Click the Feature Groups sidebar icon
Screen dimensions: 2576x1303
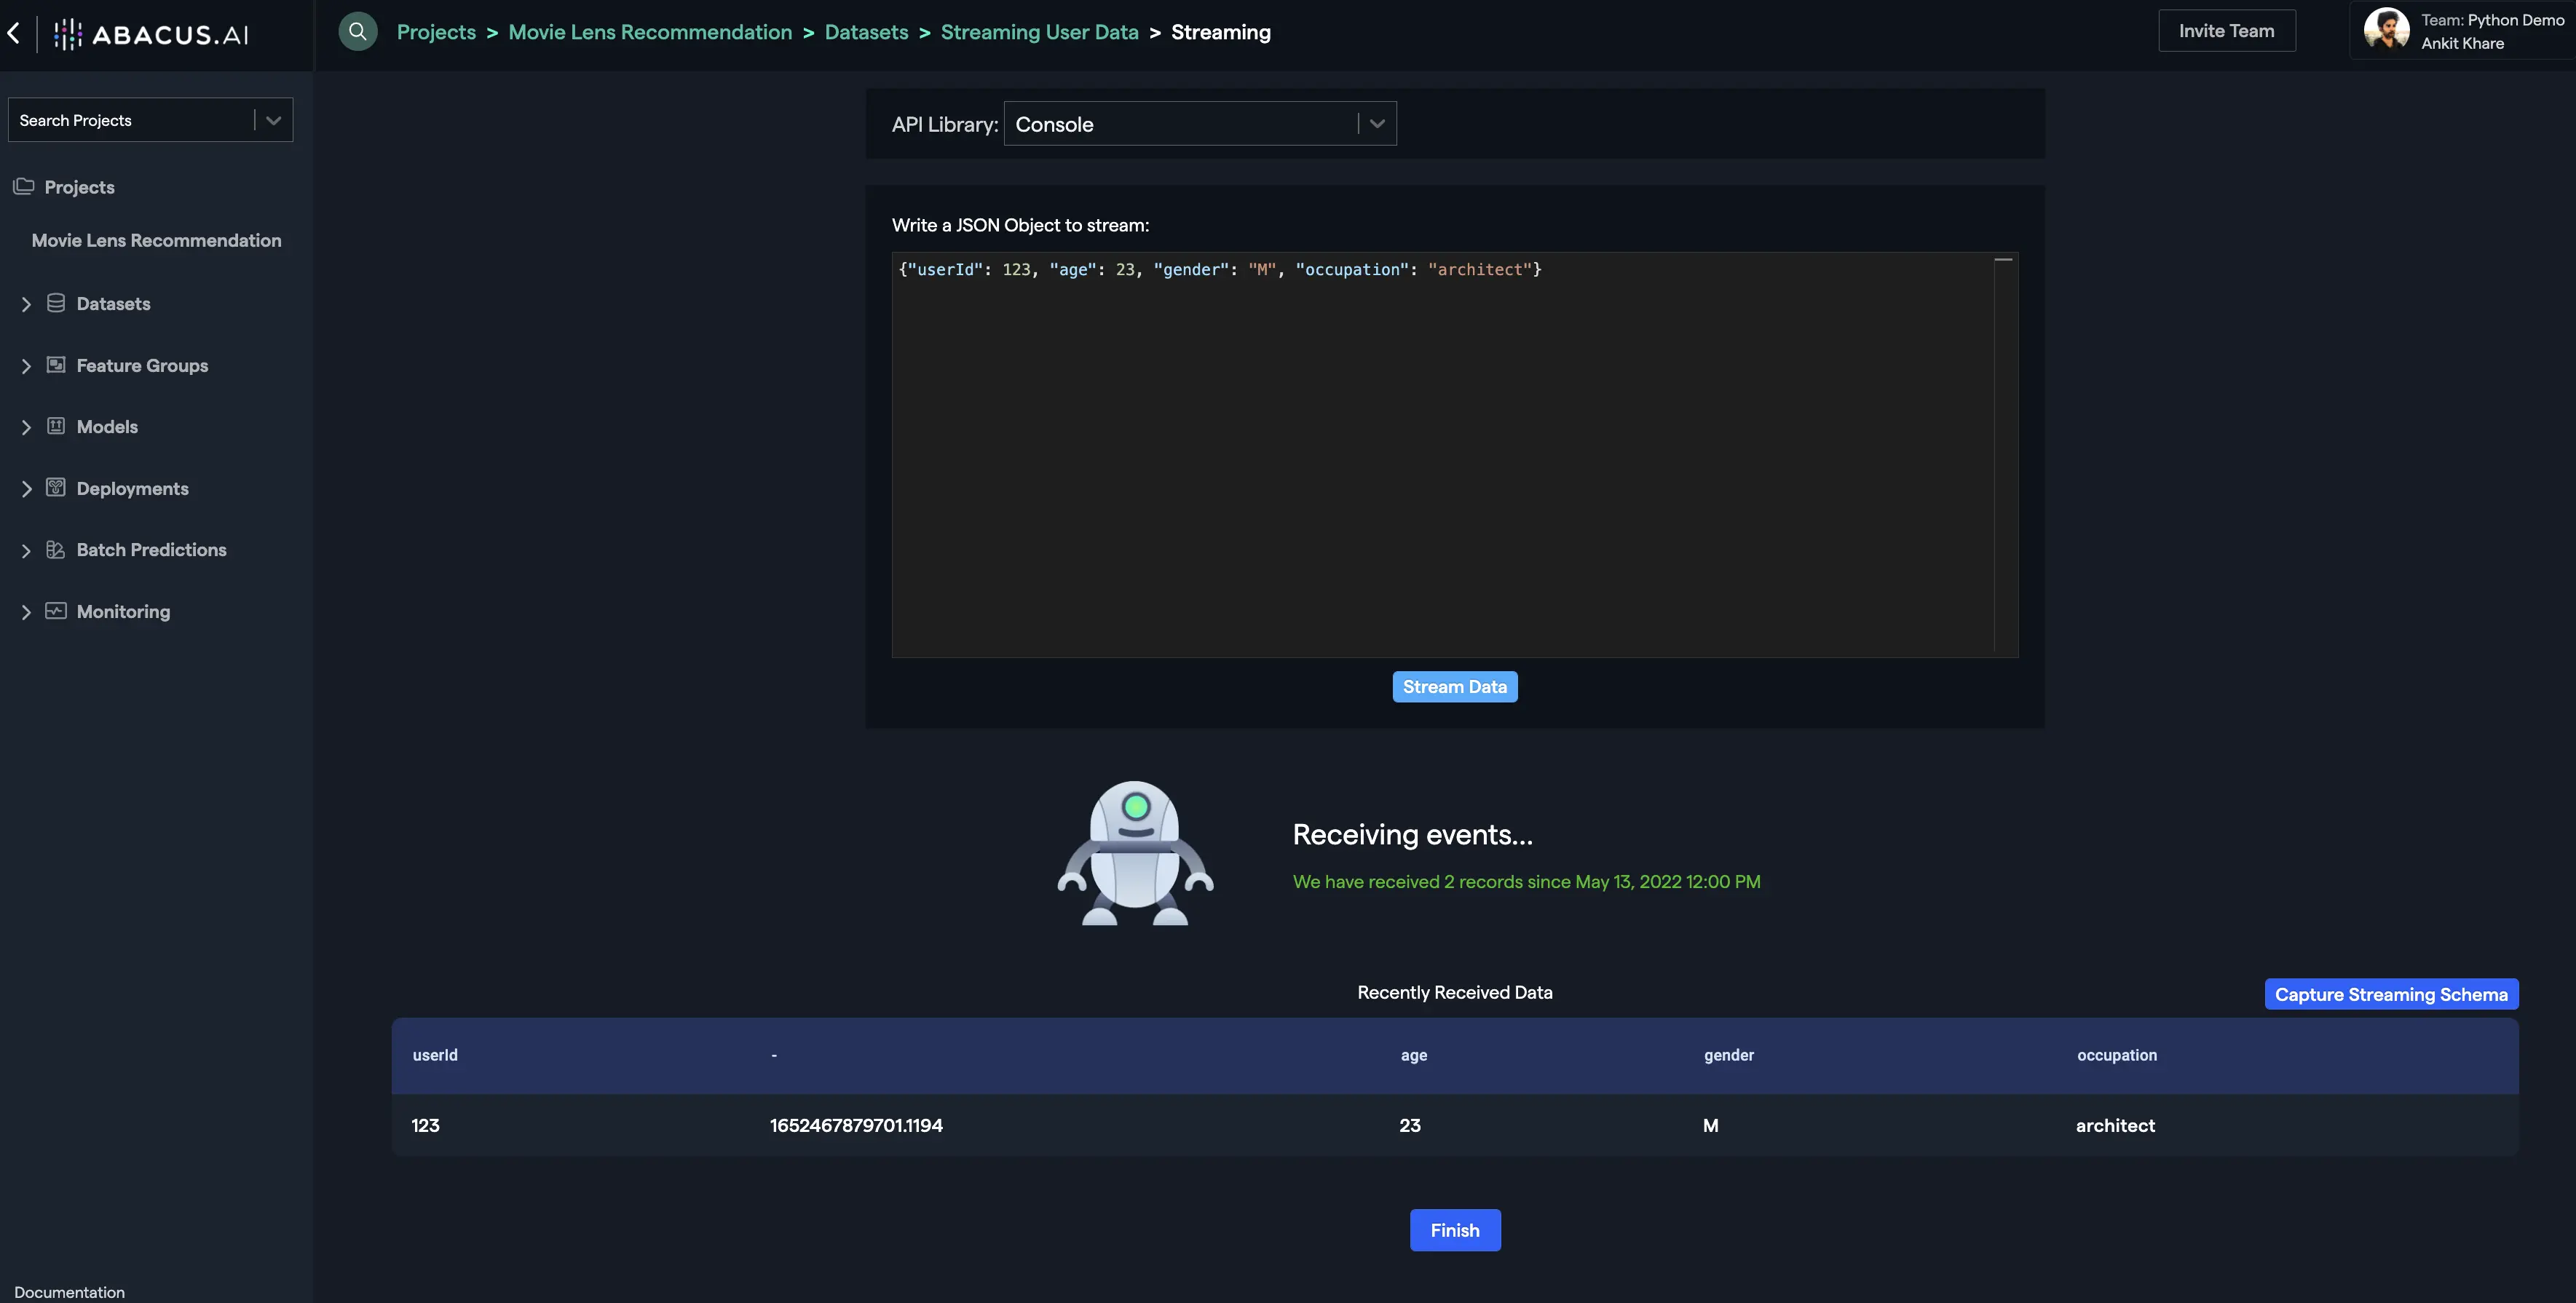[x=56, y=365]
